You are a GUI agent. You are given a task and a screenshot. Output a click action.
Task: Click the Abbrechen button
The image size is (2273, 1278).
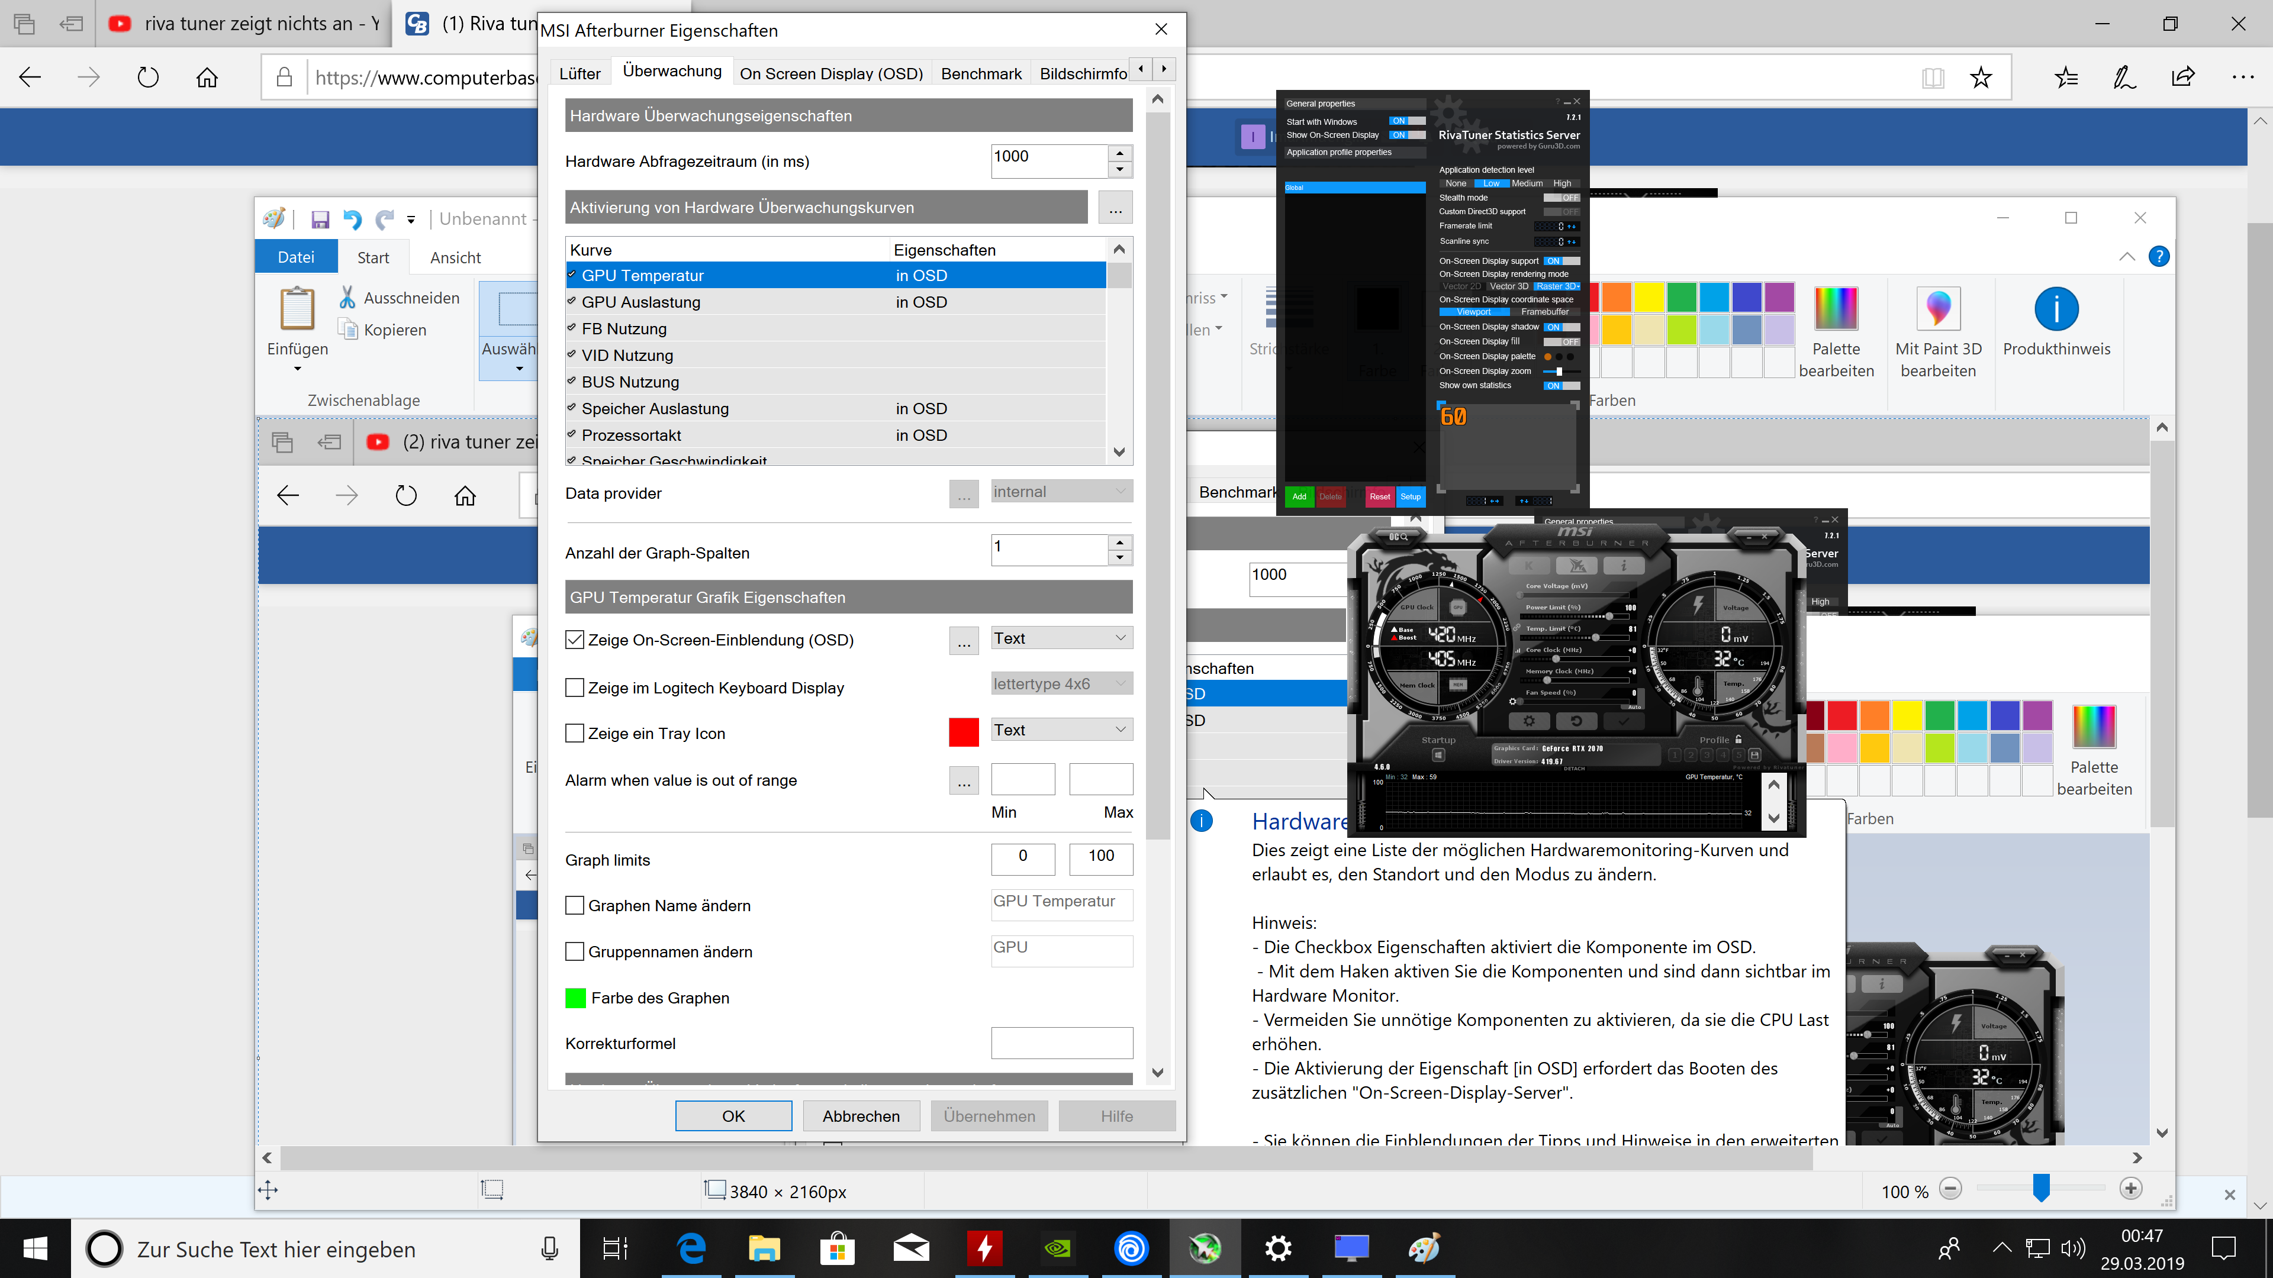[861, 1116]
